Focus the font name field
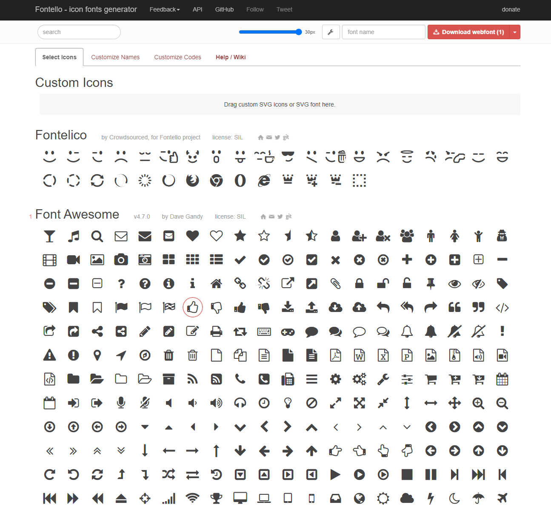Image resolution: width=551 pixels, height=505 pixels. pos(383,32)
